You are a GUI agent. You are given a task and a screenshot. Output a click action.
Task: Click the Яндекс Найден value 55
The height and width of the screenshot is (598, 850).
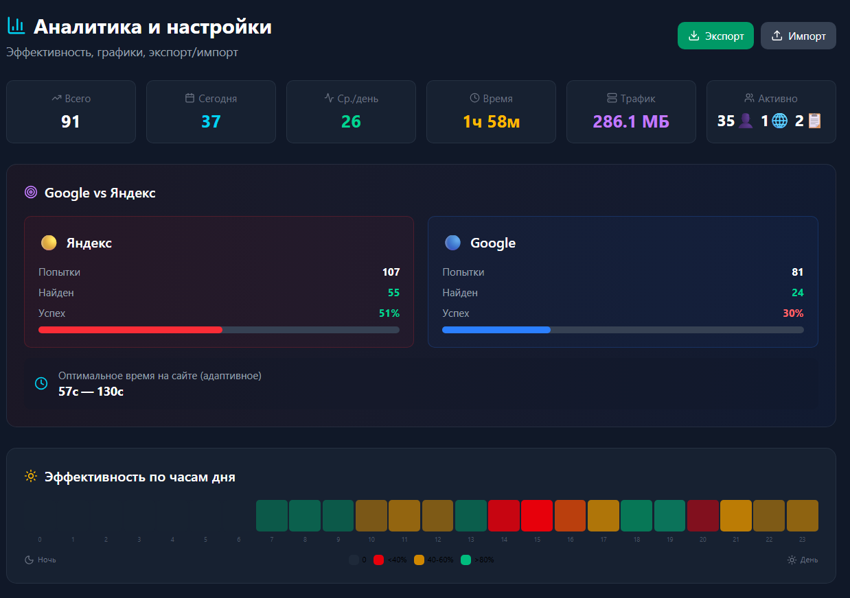(x=393, y=293)
